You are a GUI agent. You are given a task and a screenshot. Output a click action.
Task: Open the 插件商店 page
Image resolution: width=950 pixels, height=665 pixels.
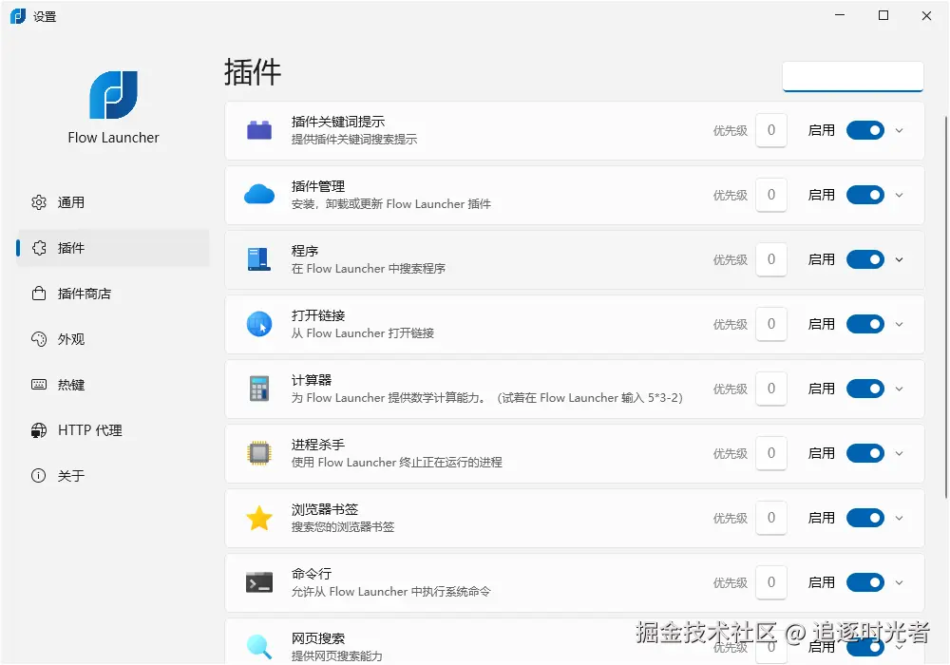tap(113, 294)
